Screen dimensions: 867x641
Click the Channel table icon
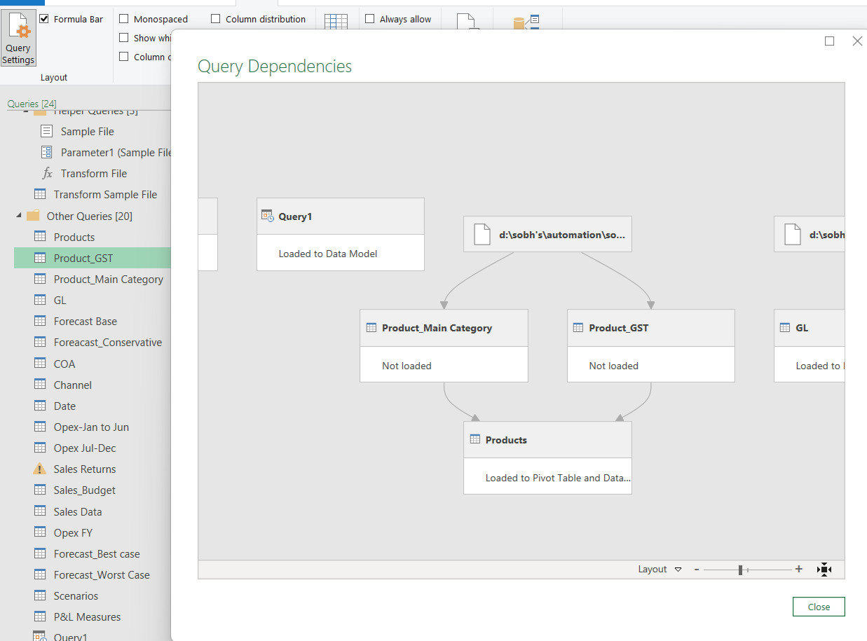(x=40, y=385)
